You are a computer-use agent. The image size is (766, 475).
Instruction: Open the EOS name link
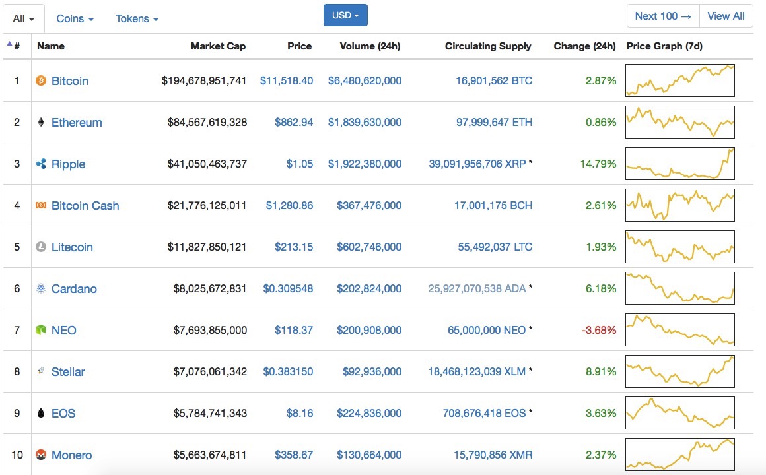point(63,413)
